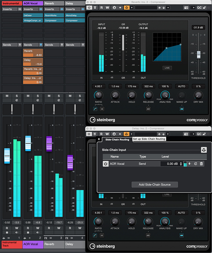Solo the Delay channel
Screen dimensions: 212x253
pyautogui.click(x=80, y=96)
